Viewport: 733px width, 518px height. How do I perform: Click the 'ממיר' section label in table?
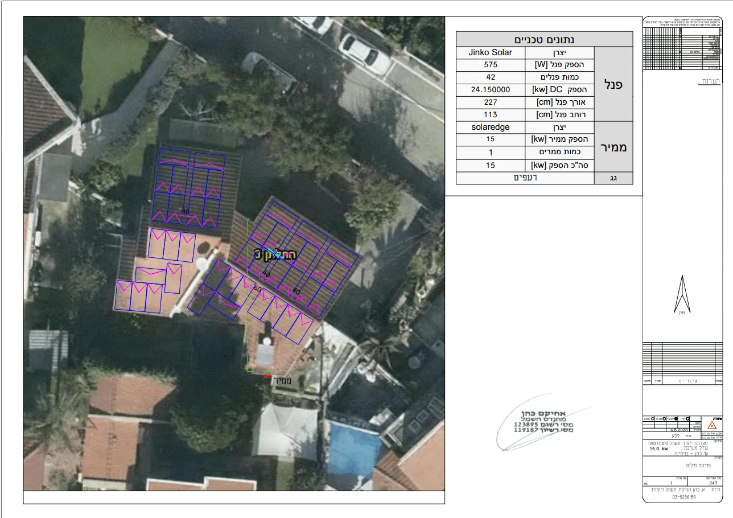(612, 147)
